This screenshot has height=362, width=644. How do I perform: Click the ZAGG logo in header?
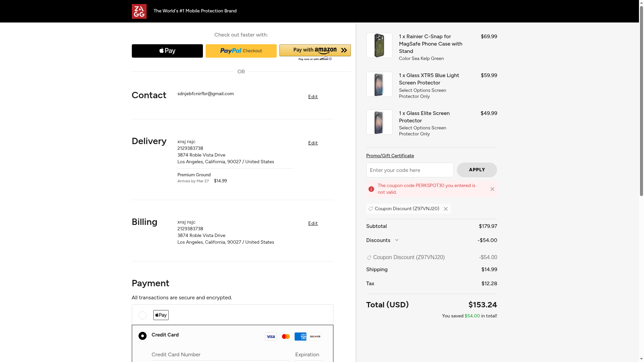[139, 11]
